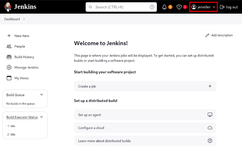This screenshot has width=242, height=153.
Task: Click the jennifer user avatar icon
Action: (x=194, y=7)
